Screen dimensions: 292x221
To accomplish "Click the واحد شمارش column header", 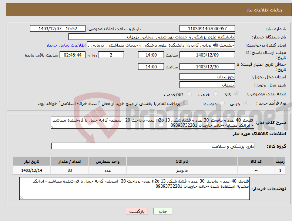I will tap(108, 161).
